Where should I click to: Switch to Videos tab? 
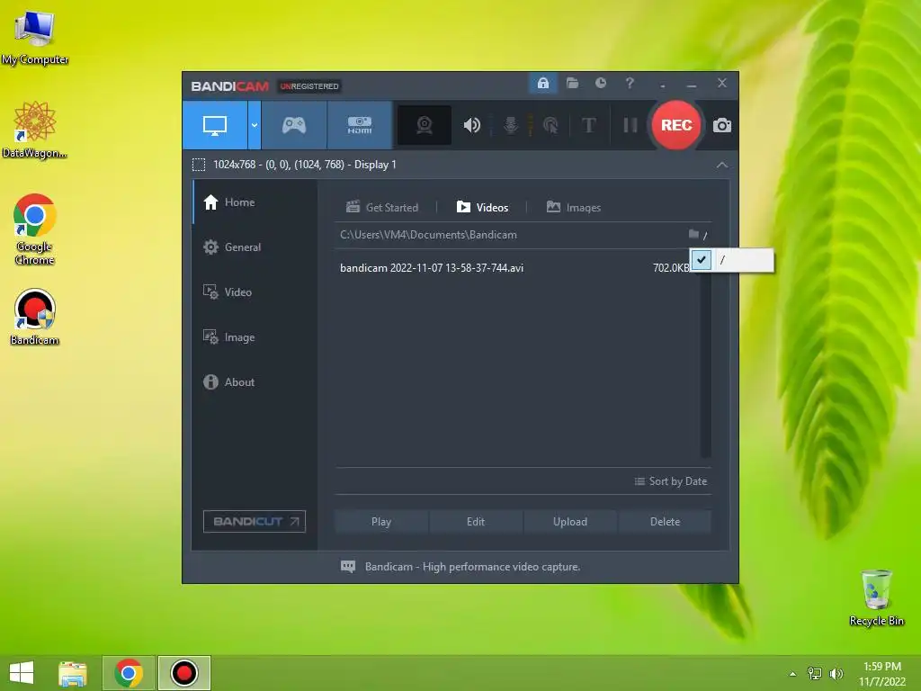pyautogui.click(x=482, y=208)
